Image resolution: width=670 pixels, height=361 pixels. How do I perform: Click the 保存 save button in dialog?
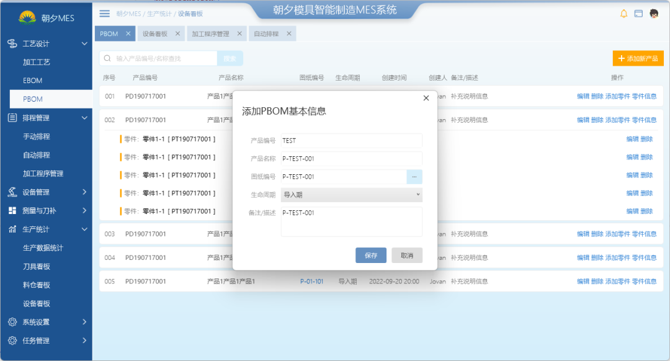tap(370, 255)
